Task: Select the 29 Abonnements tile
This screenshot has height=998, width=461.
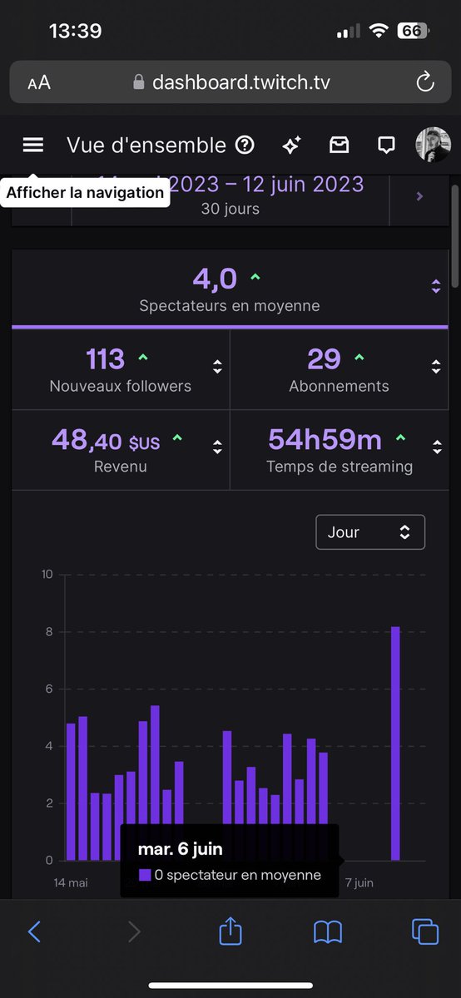Action: pyautogui.click(x=339, y=370)
